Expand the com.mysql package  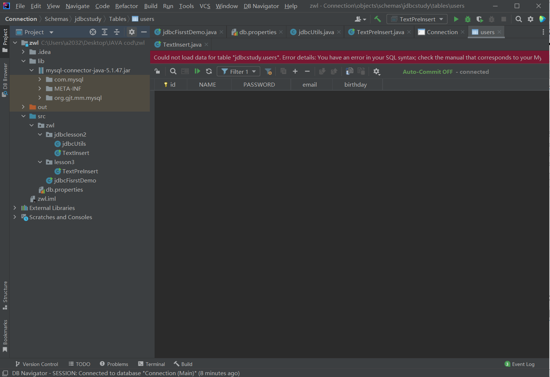click(x=40, y=79)
